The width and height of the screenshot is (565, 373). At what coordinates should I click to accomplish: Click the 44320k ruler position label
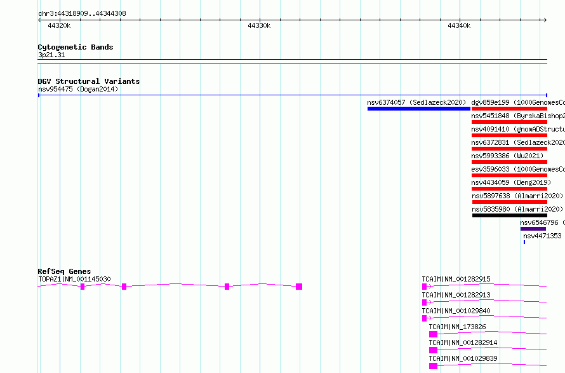[59, 25]
